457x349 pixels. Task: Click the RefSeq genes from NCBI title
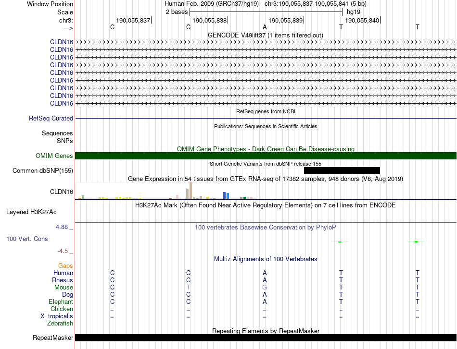(x=266, y=111)
